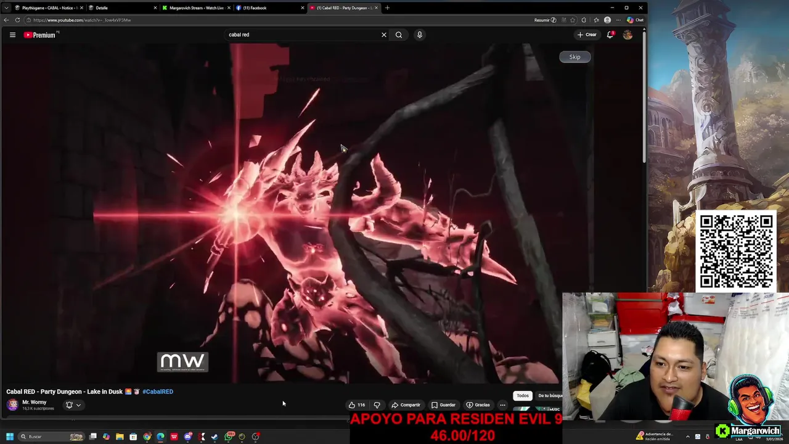Open Discord from the taskbar
The height and width of the screenshot is (444, 789).
point(187,437)
